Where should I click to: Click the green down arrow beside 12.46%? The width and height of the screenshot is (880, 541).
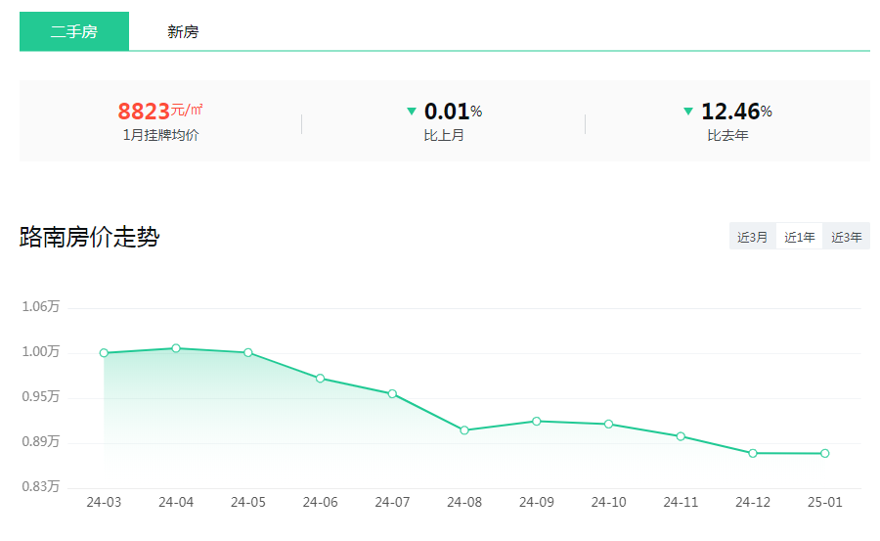coord(688,112)
